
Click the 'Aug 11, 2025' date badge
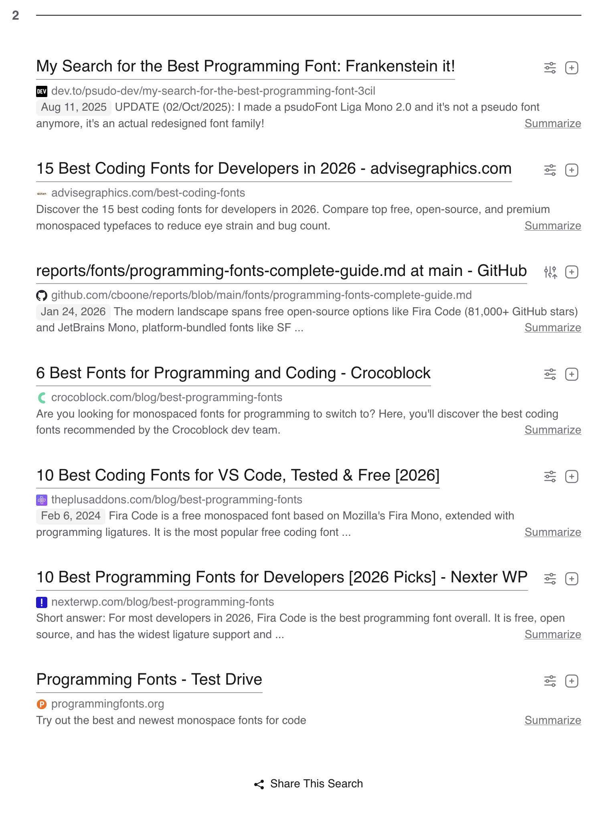tap(73, 107)
